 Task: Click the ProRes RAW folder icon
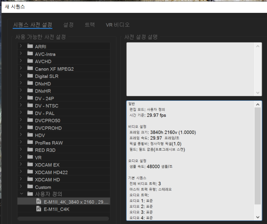(30, 142)
